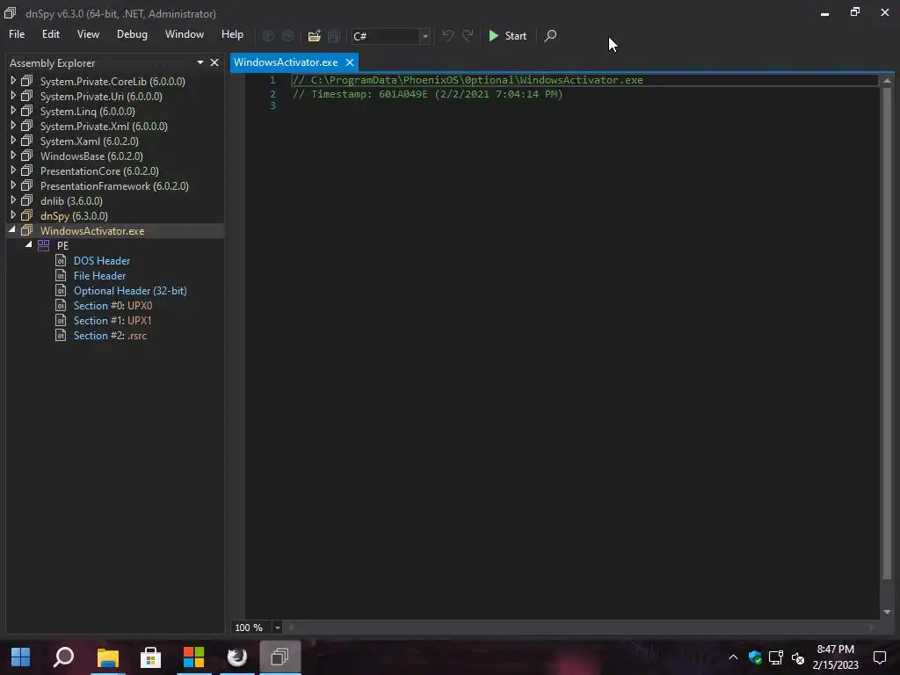The height and width of the screenshot is (675, 900).
Task: Expand System.Private.Uri assembly node
Action: click(13, 96)
